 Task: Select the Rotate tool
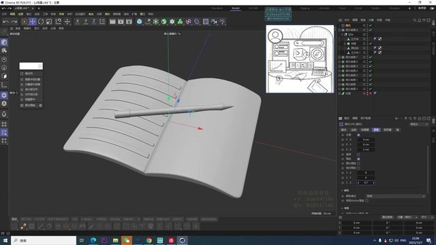tap(41, 22)
